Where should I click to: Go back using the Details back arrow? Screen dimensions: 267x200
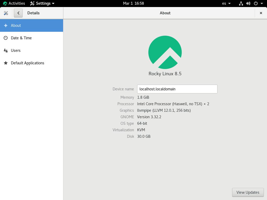tap(18, 13)
